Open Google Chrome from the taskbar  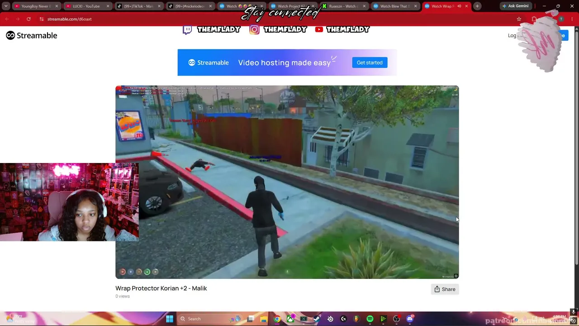point(277,319)
